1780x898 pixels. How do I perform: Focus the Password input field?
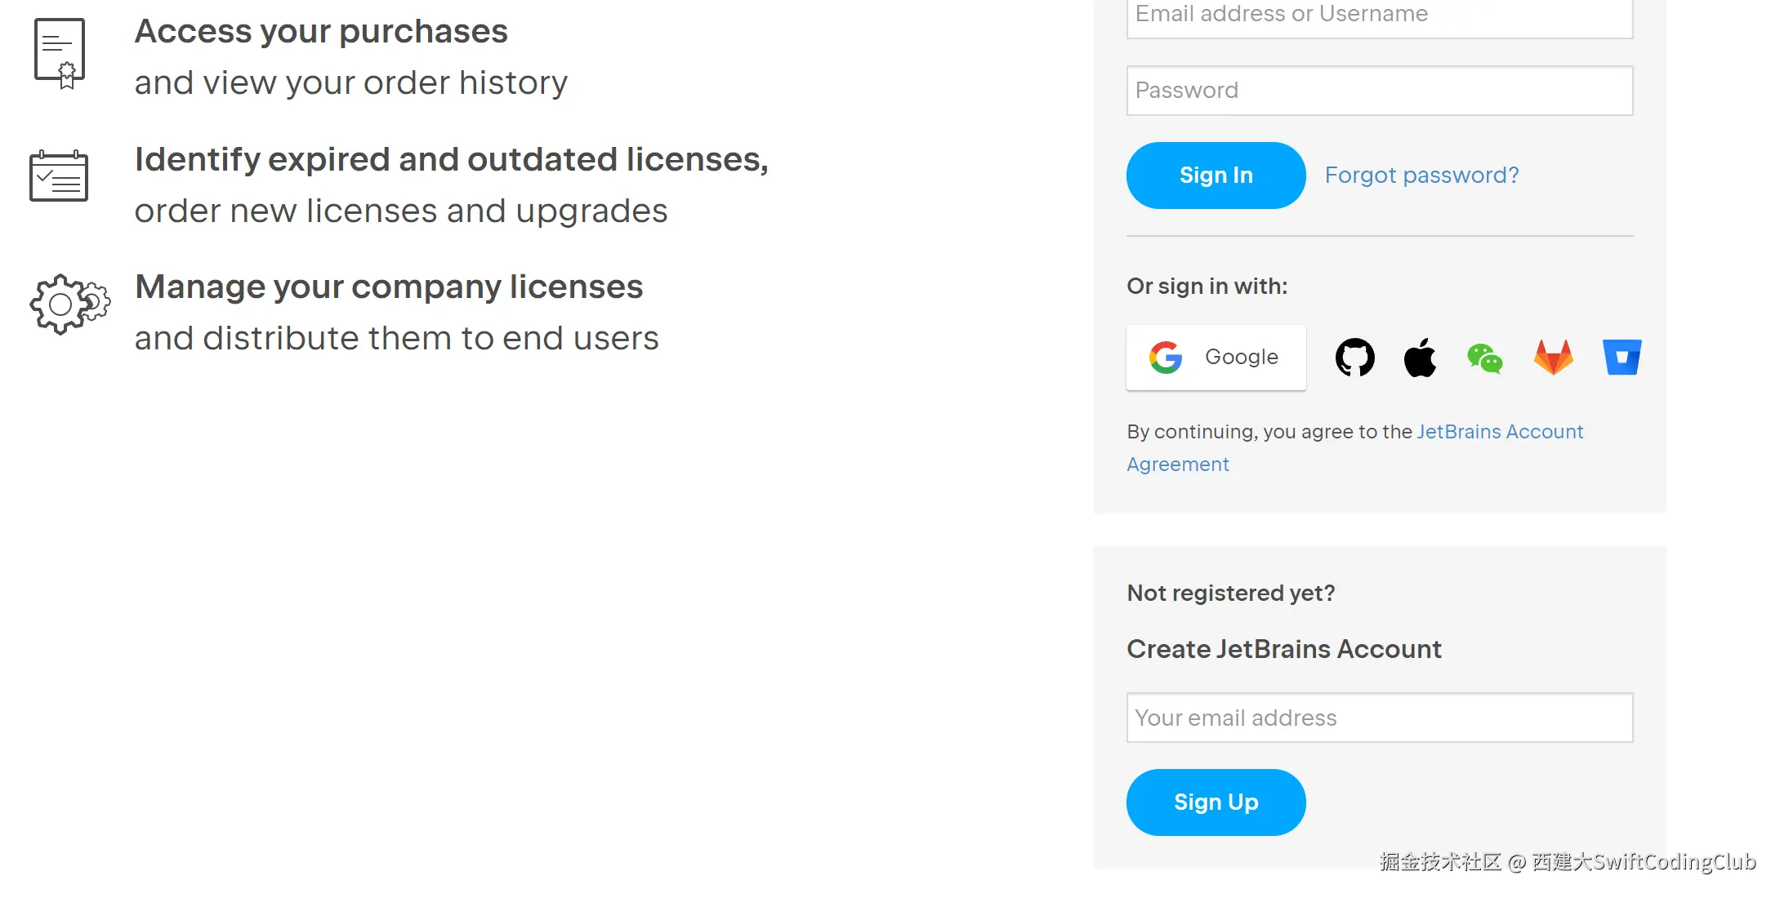click(x=1379, y=91)
